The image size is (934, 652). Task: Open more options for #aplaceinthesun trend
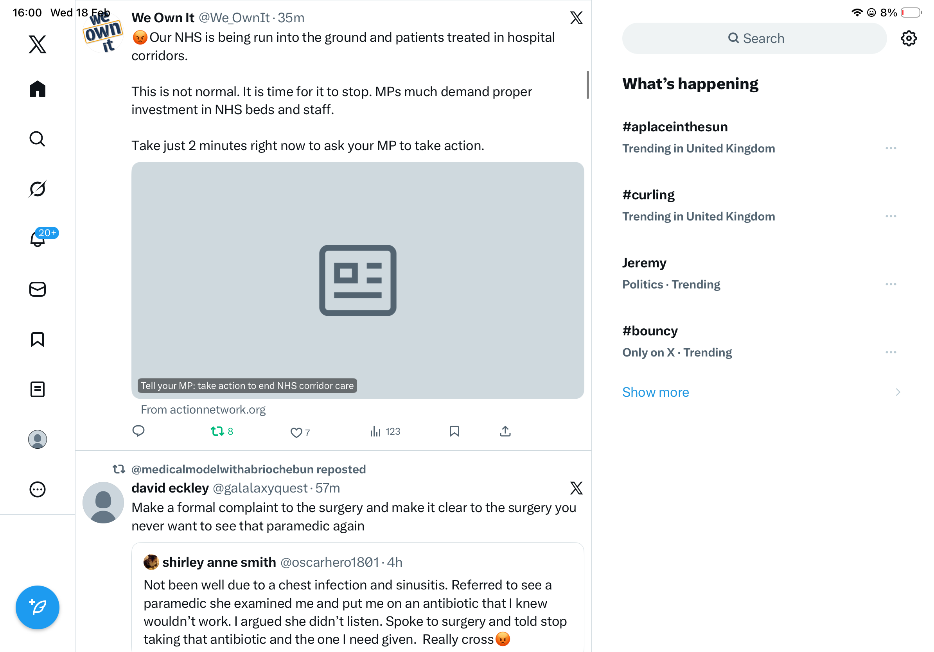(x=891, y=149)
